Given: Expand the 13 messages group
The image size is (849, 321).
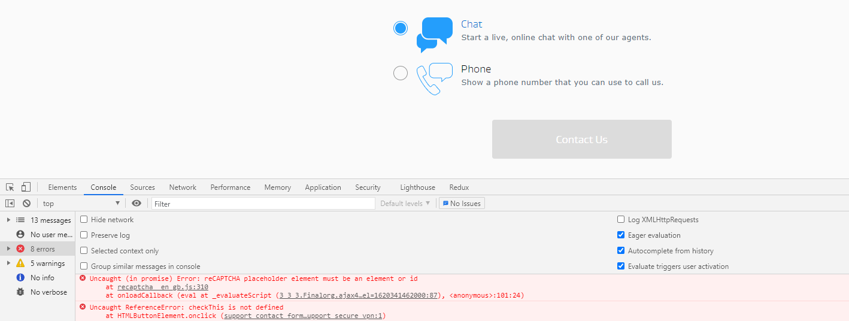Looking at the screenshot, I should pyautogui.click(x=8, y=220).
